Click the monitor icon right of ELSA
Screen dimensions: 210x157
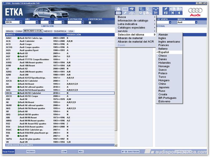[x=149, y=9]
